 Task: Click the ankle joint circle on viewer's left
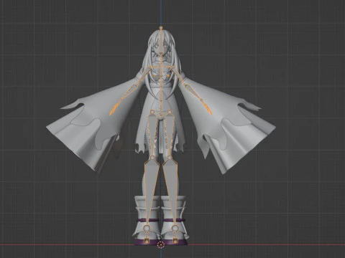(146, 229)
